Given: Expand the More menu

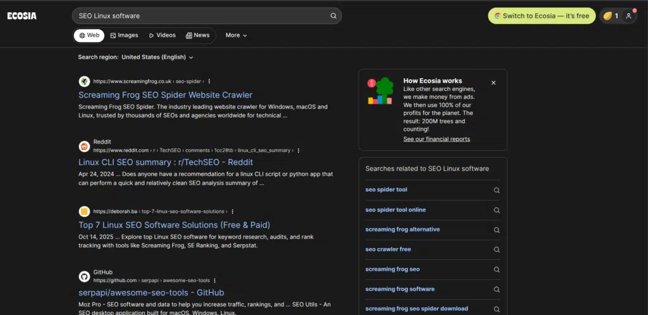Looking at the screenshot, I should point(236,35).
